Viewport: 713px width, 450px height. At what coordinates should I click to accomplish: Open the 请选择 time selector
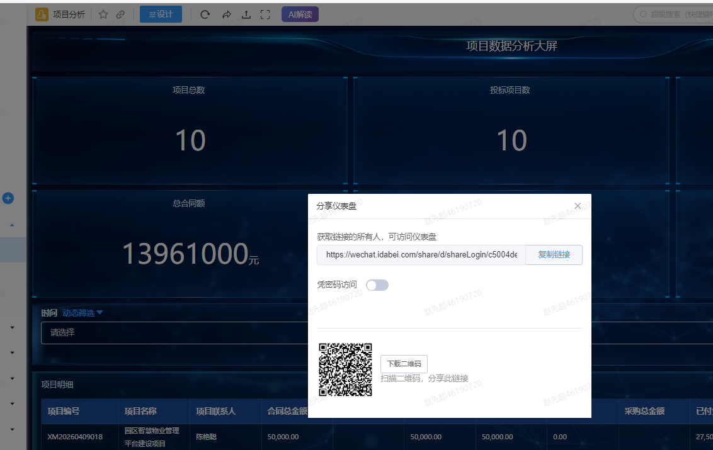174,333
